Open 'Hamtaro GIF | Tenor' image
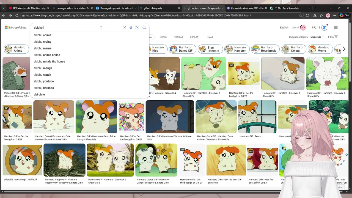The width and height of the screenshot is (352, 198). pos(257,117)
